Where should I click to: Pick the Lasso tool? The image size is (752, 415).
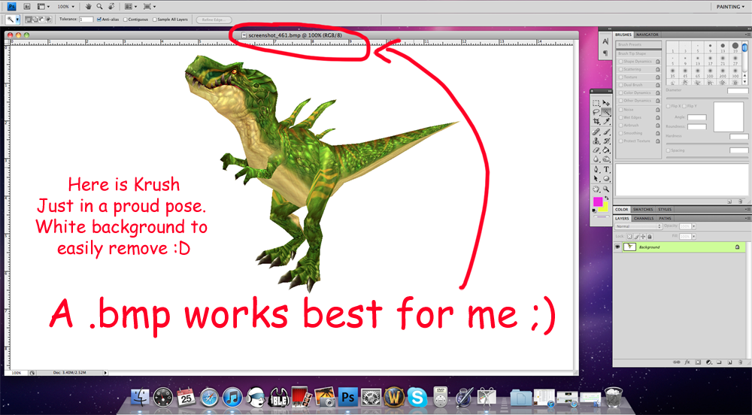click(596, 112)
